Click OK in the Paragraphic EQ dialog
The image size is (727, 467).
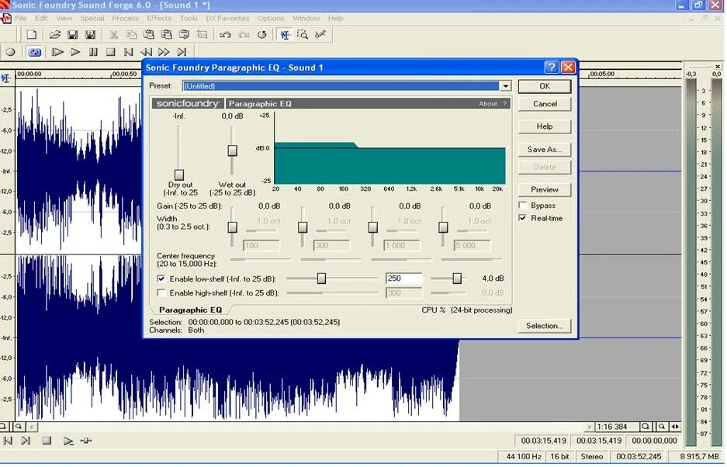[545, 86]
